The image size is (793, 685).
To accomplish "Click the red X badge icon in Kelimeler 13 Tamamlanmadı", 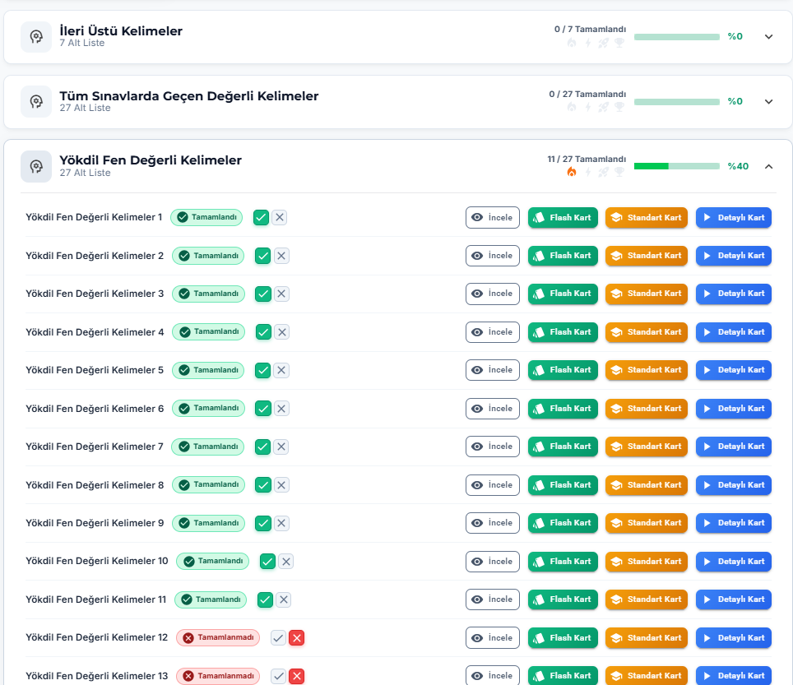I will pos(188,676).
